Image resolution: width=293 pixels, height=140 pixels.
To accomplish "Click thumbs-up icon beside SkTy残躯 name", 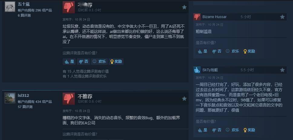I will tap(197, 70).
